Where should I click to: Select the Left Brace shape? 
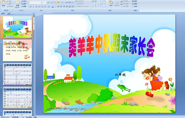[x=103, y=6]
